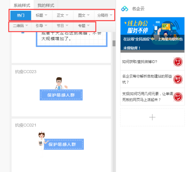Open the 标题 style dropdown

[41, 15]
